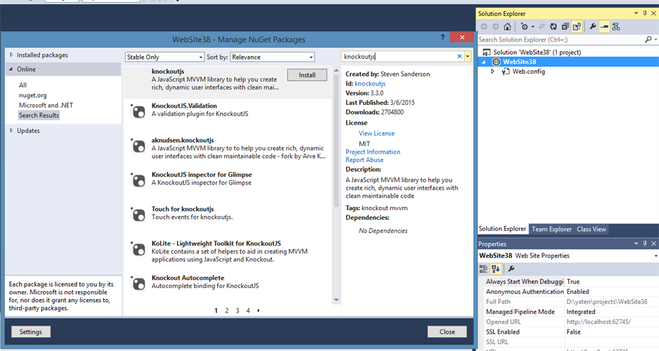The image size is (659, 351).
Task: Collapse the WebSite38 project node
Action: coord(483,62)
